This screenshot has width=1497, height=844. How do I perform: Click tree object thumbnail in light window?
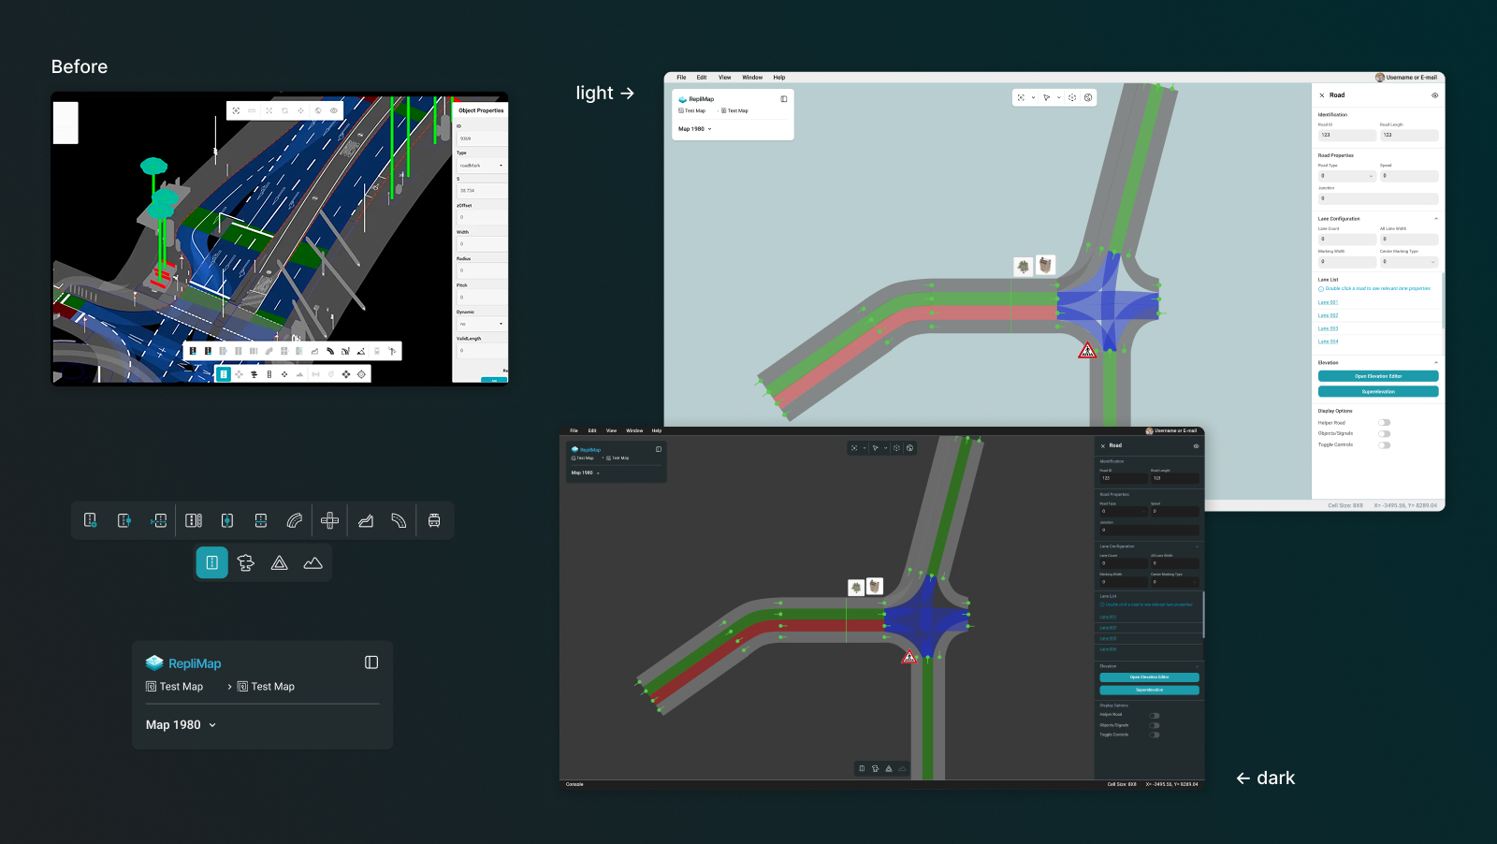[x=1024, y=267]
